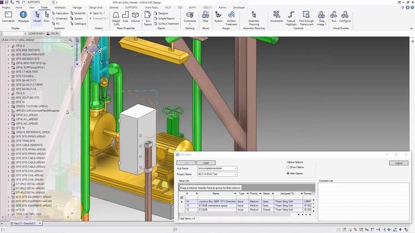The image size is (415, 233).
Task: Run the Visual Queries
Action: (334, 17)
